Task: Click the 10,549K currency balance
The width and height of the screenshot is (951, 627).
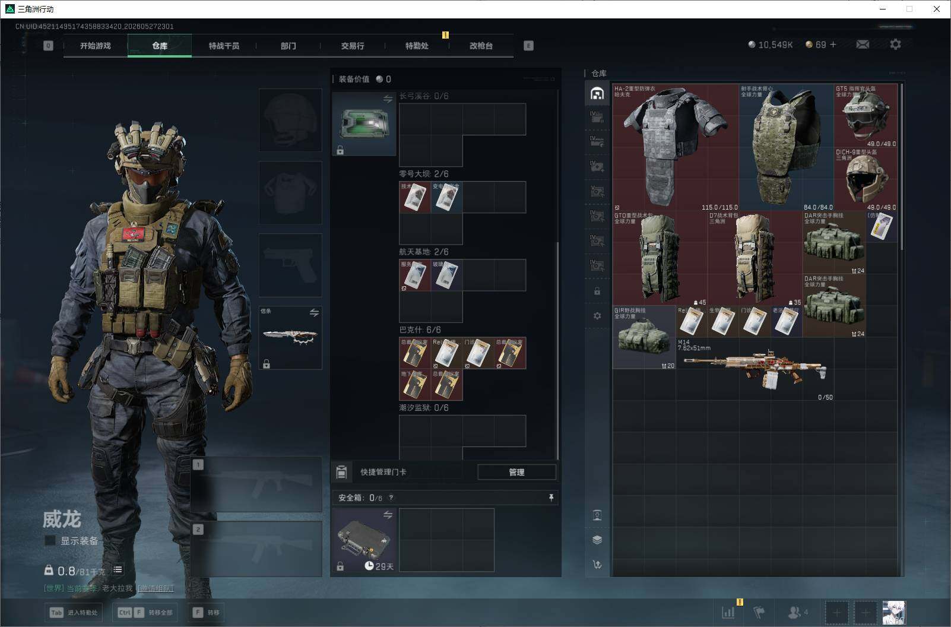Action: (771, 45)
